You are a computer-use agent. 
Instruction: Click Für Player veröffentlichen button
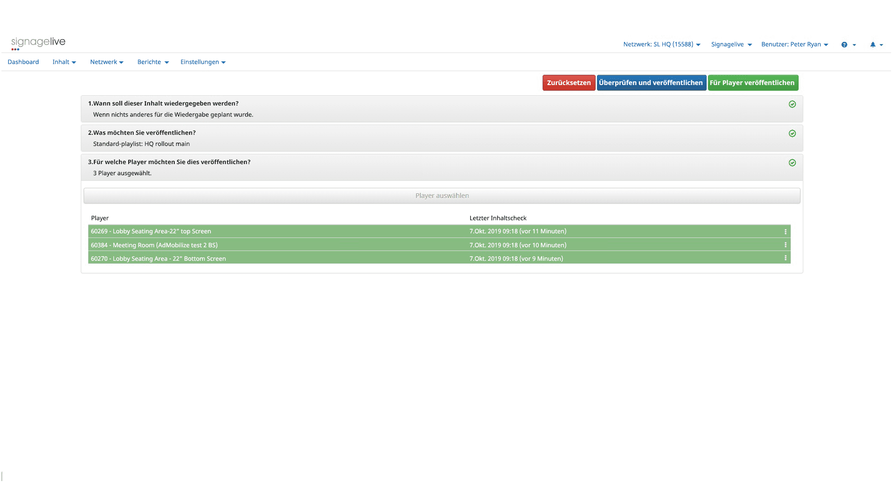753,83
